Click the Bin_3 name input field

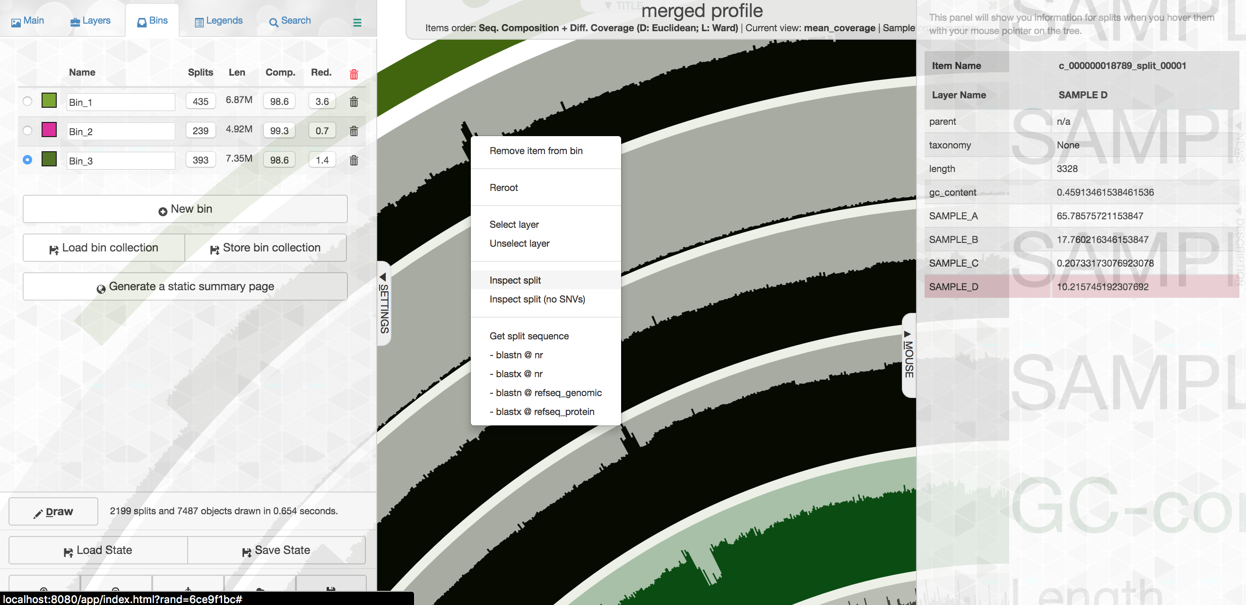[x=121, y=161]
